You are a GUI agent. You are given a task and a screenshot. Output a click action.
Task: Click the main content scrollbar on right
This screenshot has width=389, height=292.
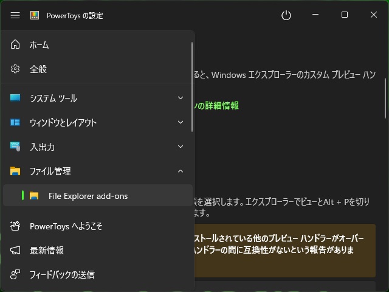(x=385, y=98)
